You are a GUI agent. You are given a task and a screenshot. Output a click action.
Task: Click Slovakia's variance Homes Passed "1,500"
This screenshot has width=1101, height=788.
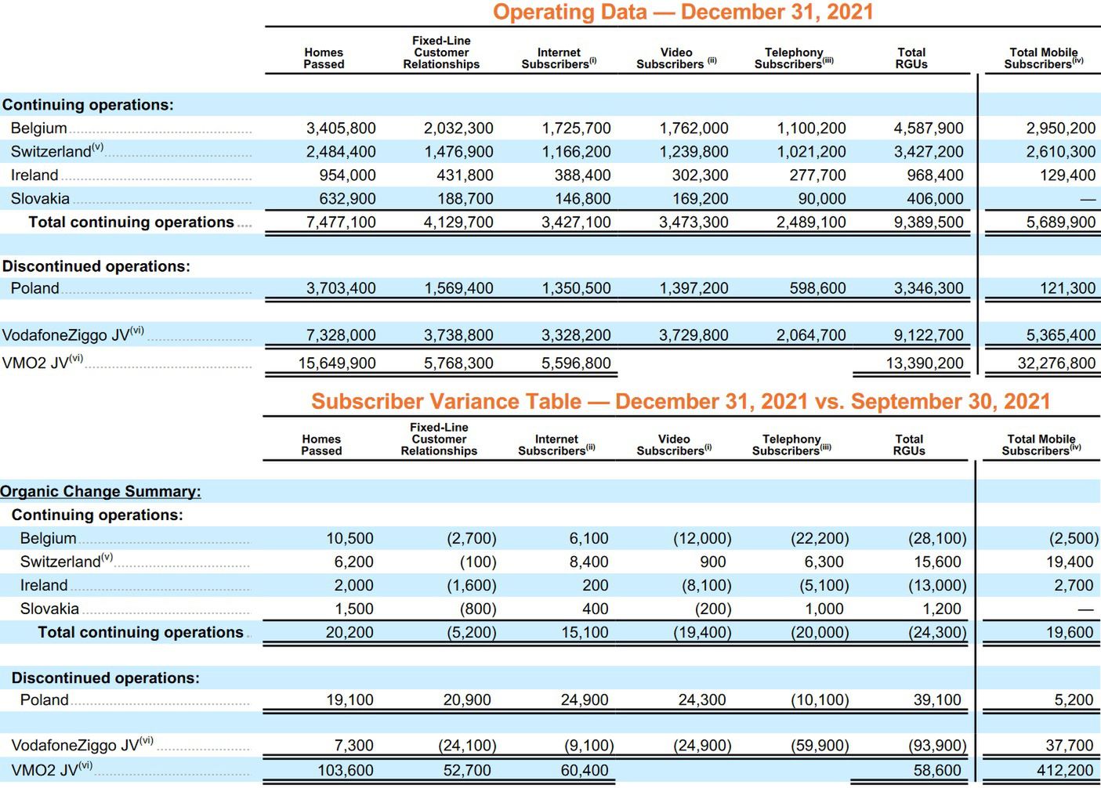tap(353, 609)
